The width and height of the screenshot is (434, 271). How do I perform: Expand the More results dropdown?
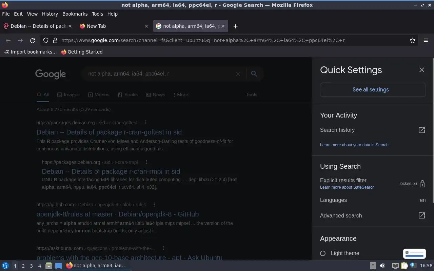[181, 95]
